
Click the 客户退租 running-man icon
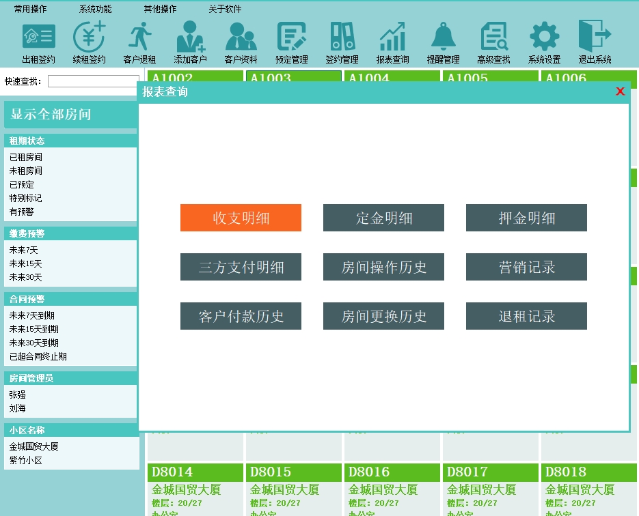pos(139,37)
